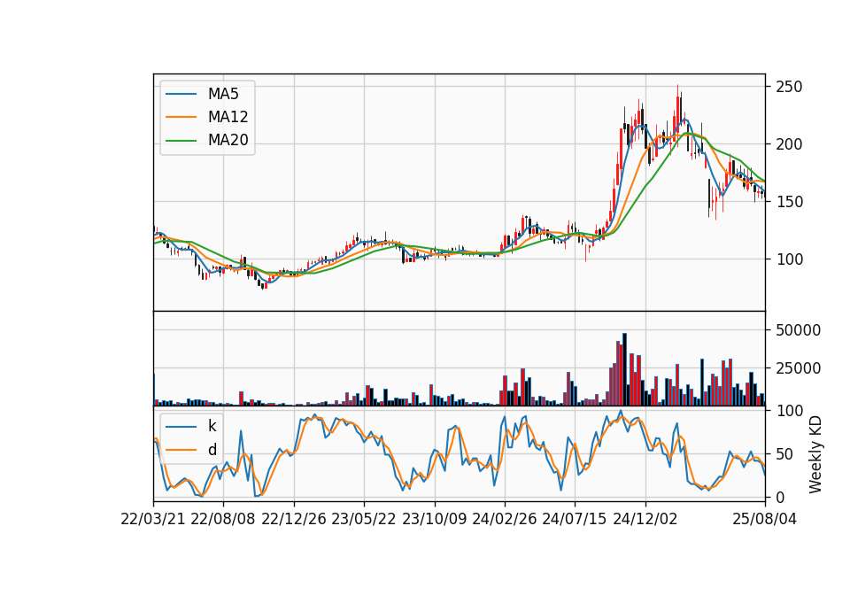Screen dimensions: 850x611
Task: Click the 50000 volume axis value
Action: click(x=798, y=330)
